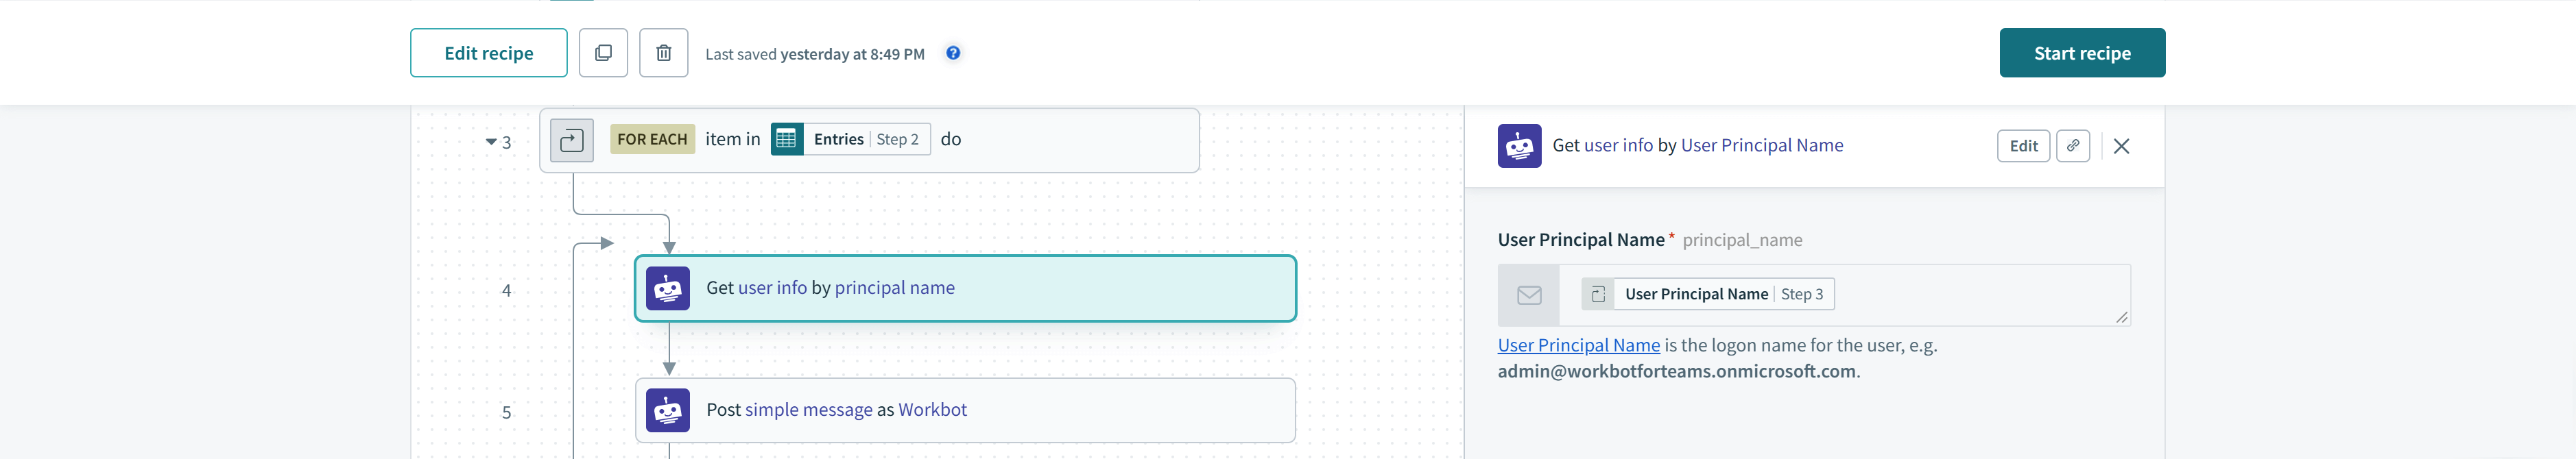Click the Edit recipe button
The height and width of the screenshot is (459, 2576).
click(x=488, y=53)
